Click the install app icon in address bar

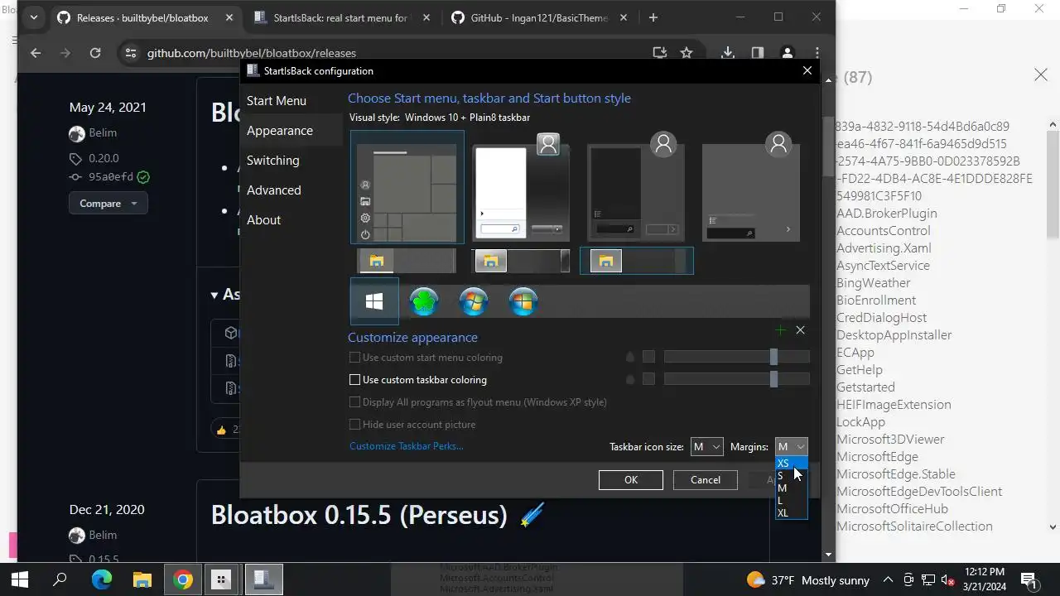659,53
